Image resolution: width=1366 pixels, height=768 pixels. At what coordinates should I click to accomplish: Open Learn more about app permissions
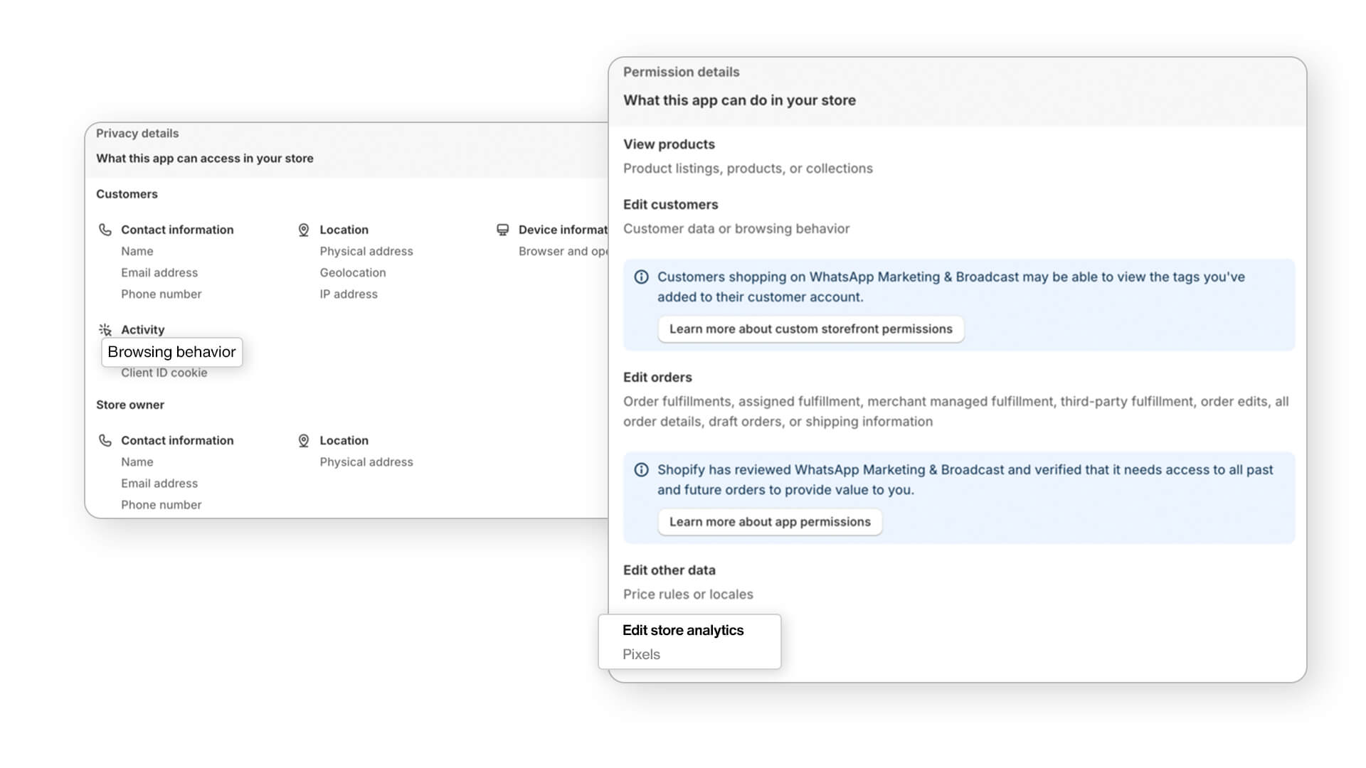[770, 521]
